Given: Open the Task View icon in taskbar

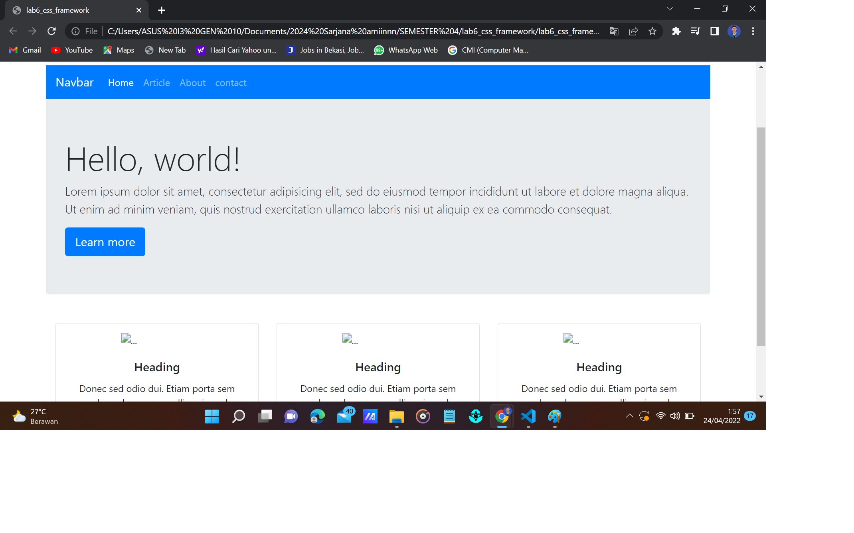Looking at the screenshot, I should click(x=265, y=416).
